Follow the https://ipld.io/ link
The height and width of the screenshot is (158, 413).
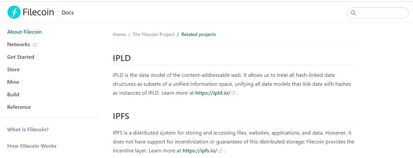(x=213, y=93)
